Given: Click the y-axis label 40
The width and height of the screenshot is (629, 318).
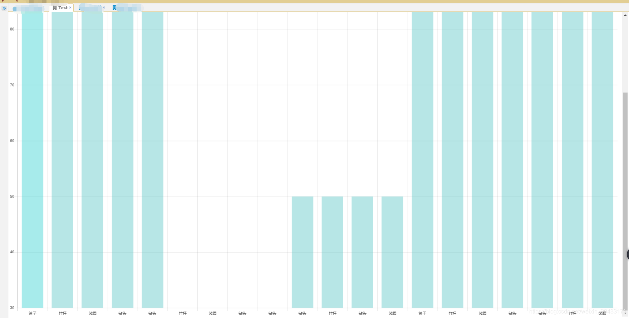Looking at the screenshot, I should pos(12,252).
